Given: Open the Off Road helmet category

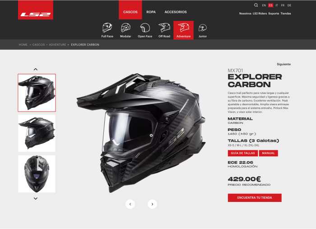Looking at the screenshot, I should pyautogui.click(x=164, y=30).
